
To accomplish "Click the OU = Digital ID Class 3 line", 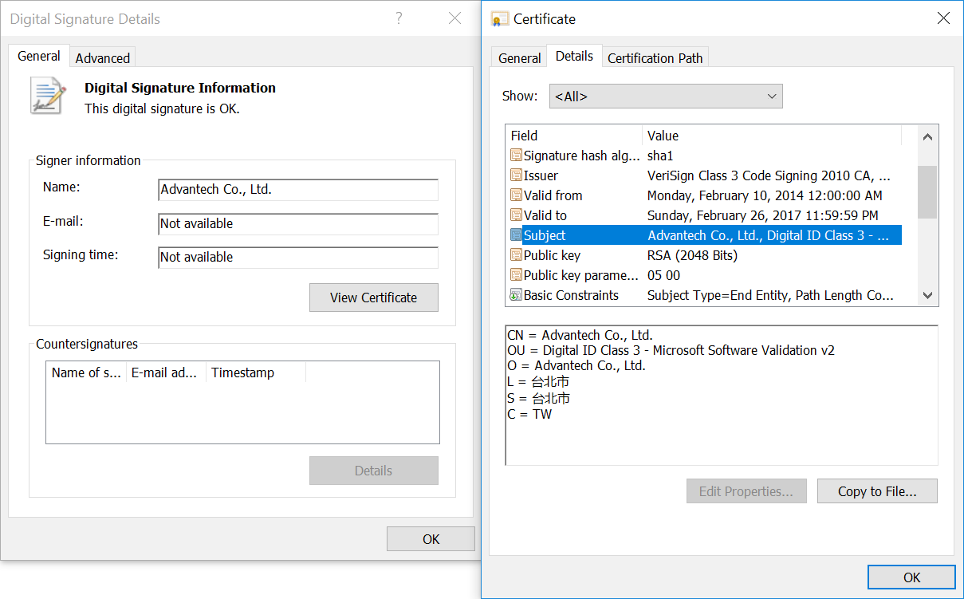I will pos(671,350).
